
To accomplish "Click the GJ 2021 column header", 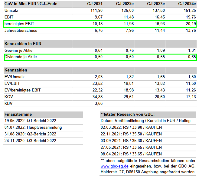I will [94, 4].
